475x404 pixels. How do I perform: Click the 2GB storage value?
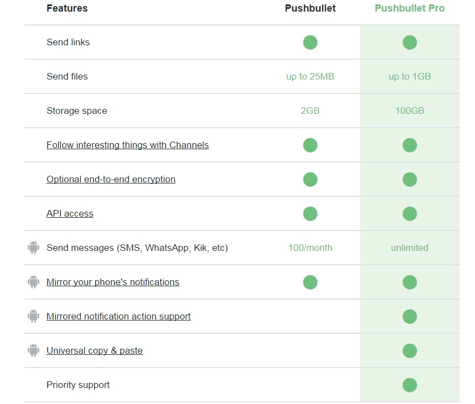pyautogui.click(x=310, y=111)
